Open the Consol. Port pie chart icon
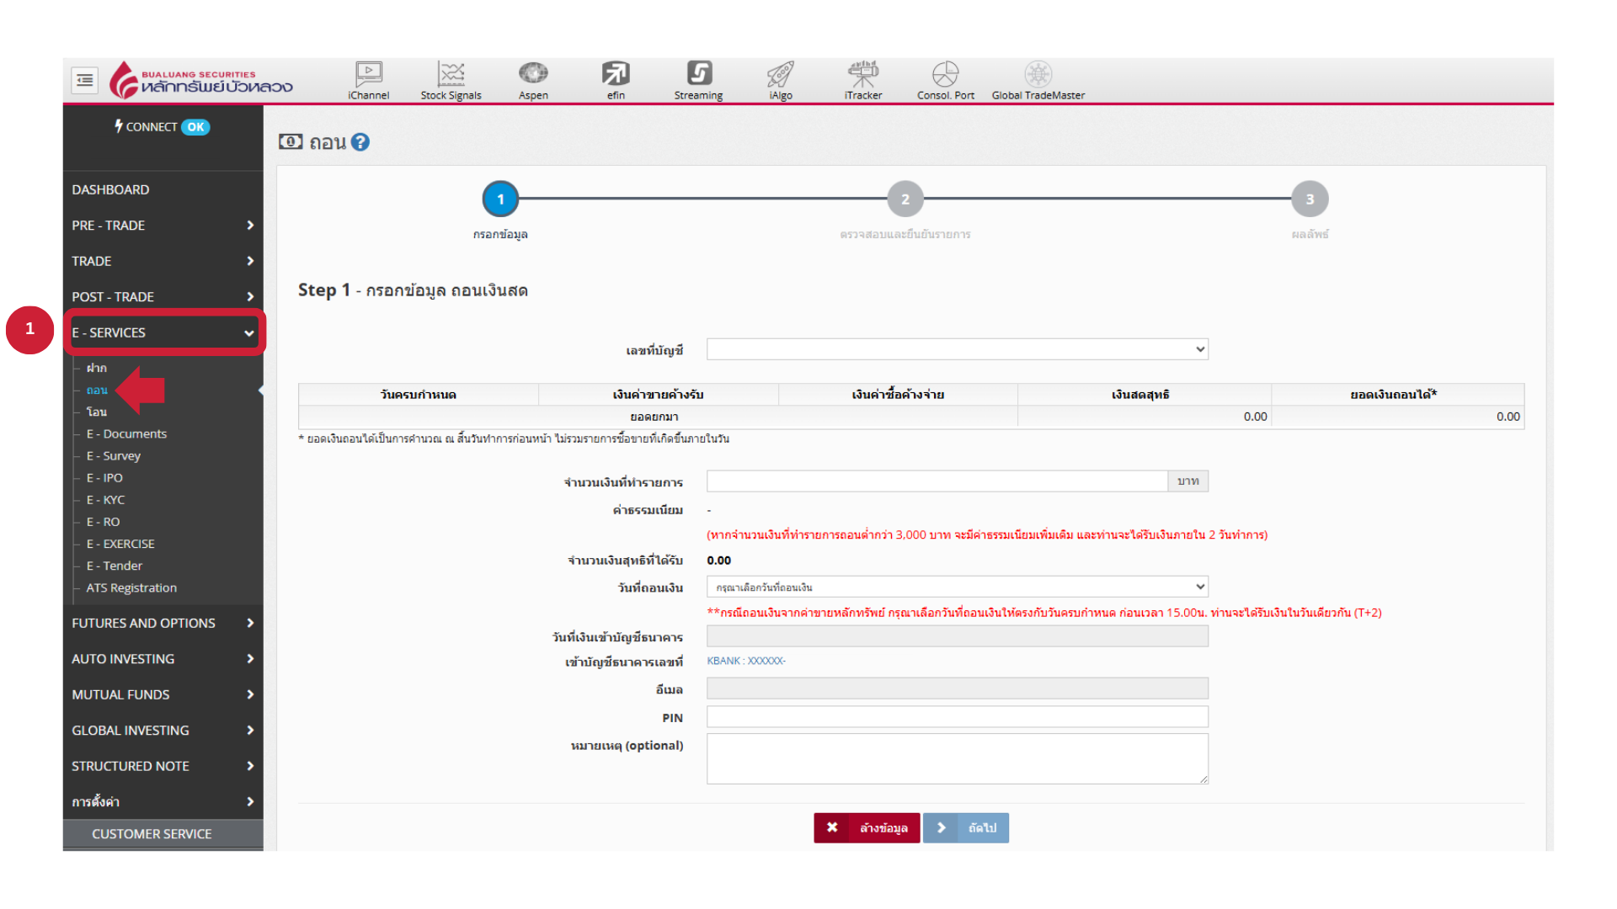The image size is (1617, 909). (x=945, y=74)
